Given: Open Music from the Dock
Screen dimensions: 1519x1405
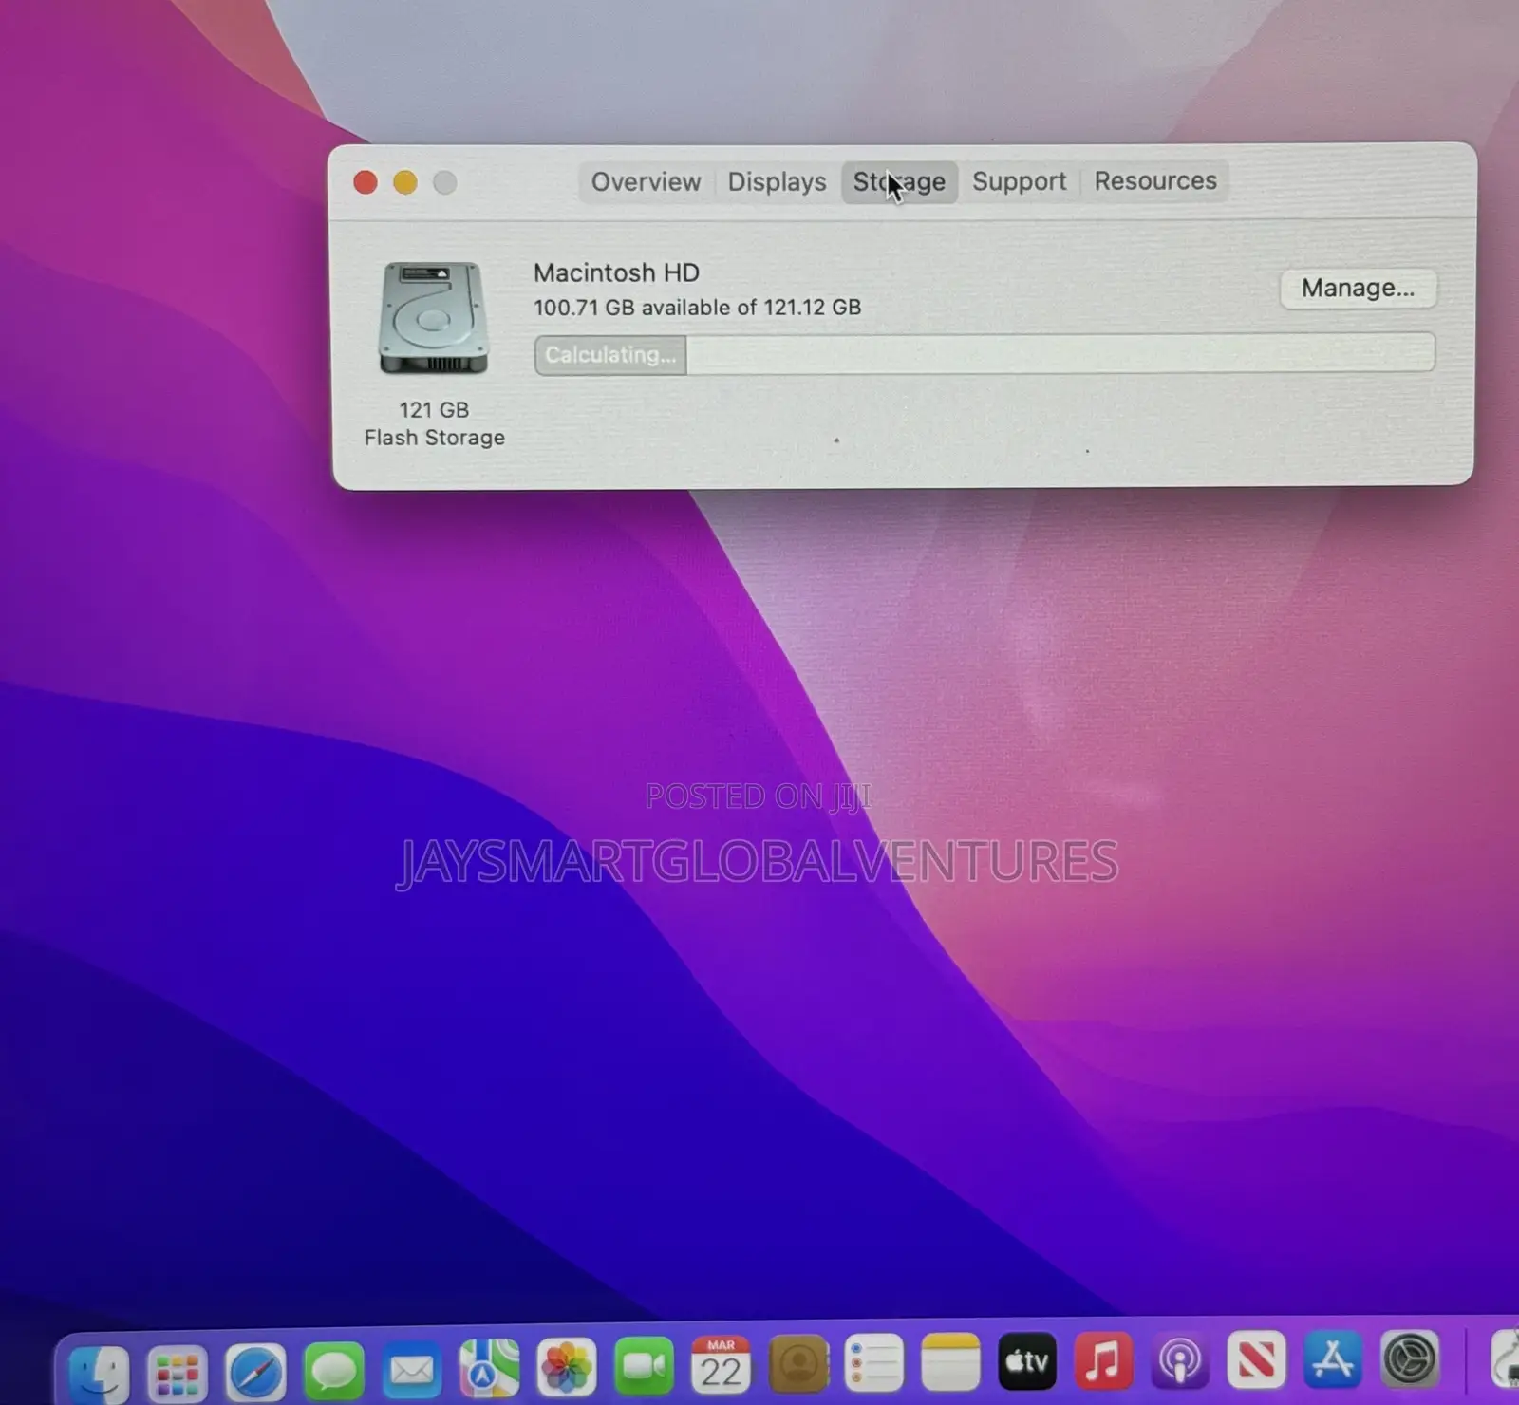Looking at the screenshot, I should pos(1103,1361).
